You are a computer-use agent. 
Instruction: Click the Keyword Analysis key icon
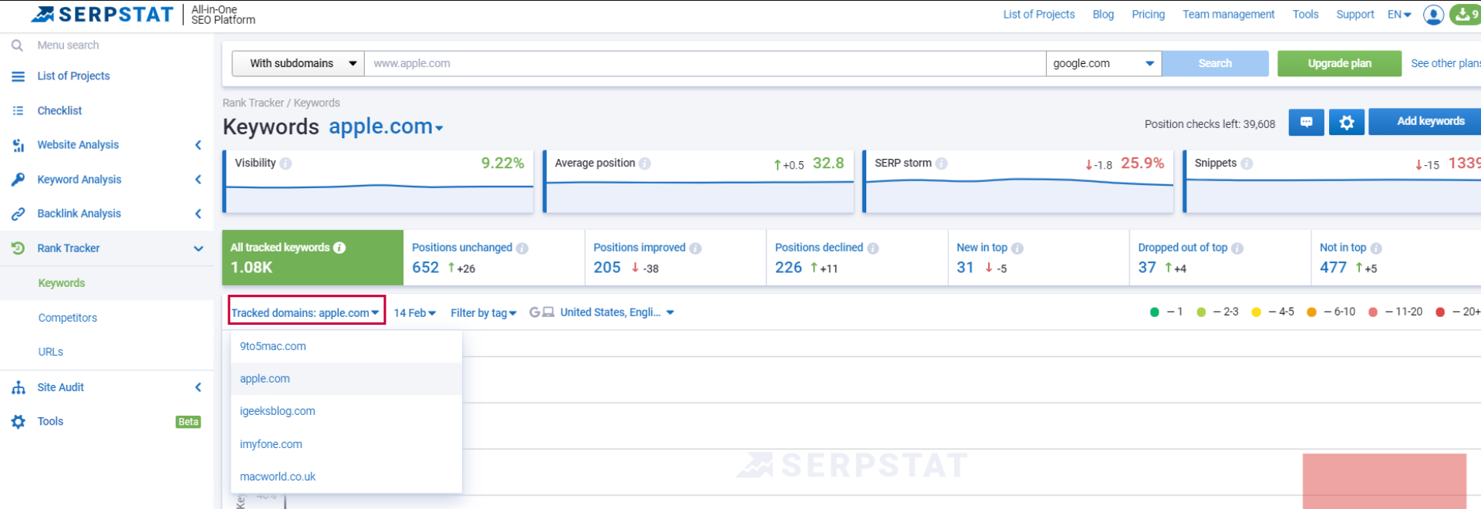tap(18, 180)
